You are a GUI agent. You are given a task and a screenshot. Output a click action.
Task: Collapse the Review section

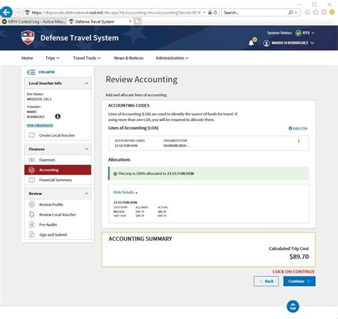(x=86, y=194)
